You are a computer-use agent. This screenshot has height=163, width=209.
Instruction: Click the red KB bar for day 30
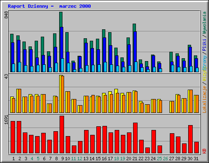[190, 139]
